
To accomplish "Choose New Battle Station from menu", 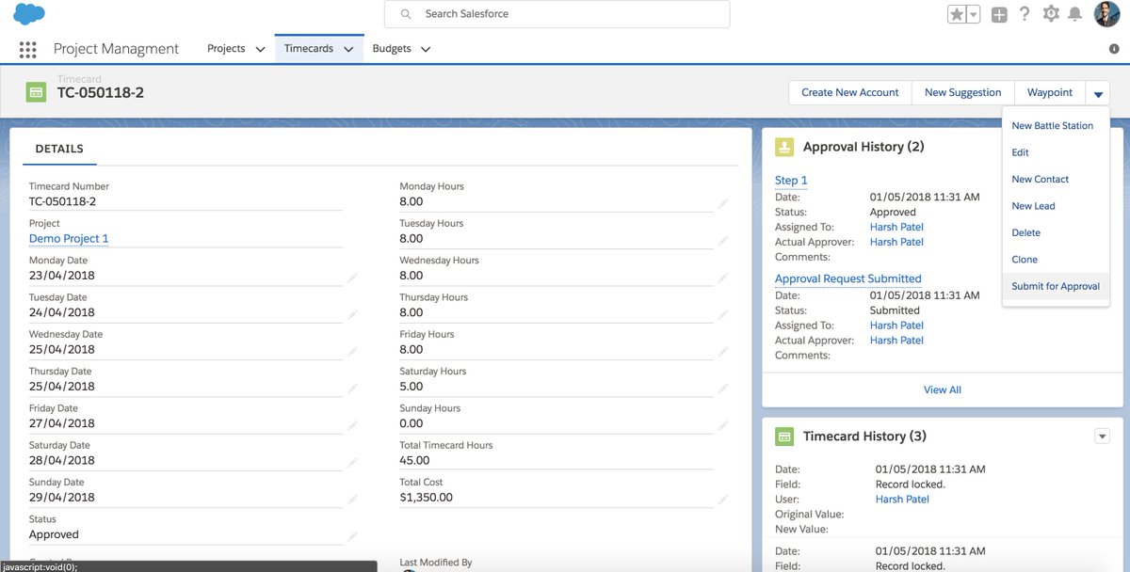I will (x=1052, y=126).
